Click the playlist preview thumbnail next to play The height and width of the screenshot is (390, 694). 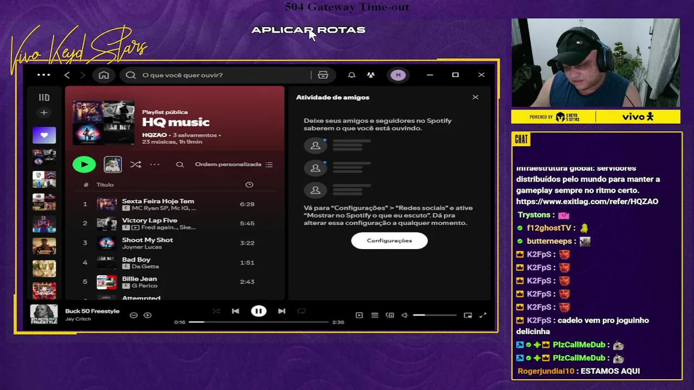point(113,164)
